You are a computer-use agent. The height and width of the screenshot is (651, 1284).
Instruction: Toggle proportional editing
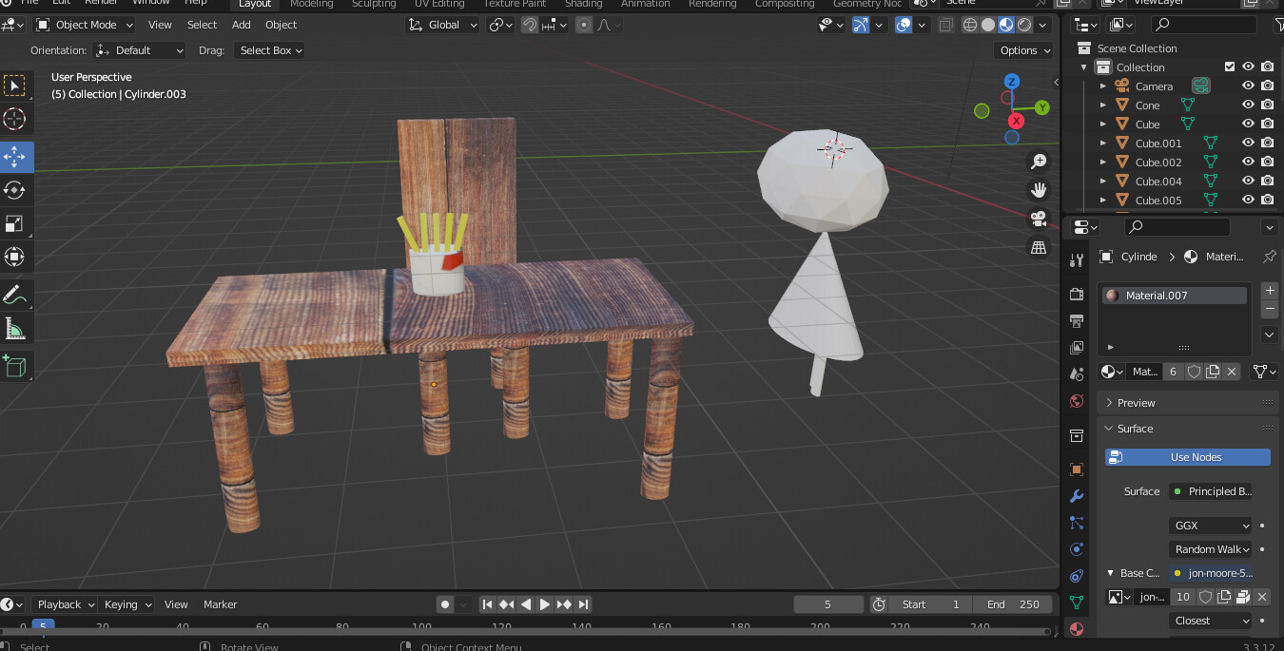tap(584, 25)
